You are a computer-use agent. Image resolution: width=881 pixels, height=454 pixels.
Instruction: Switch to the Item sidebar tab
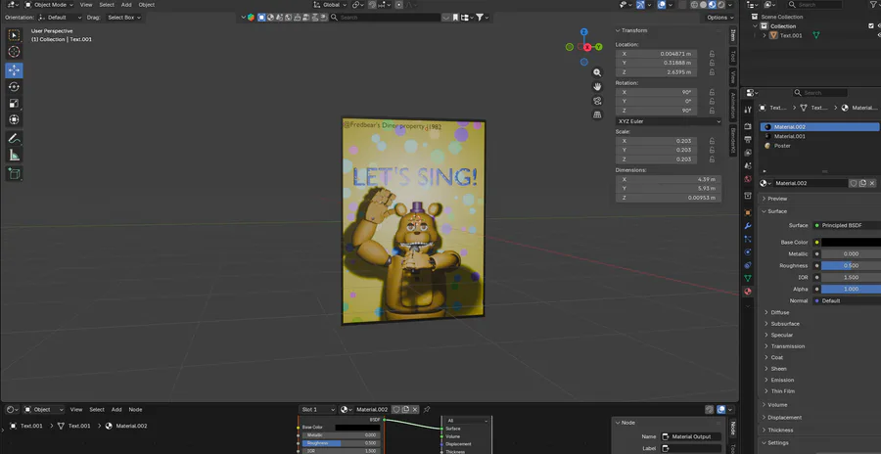732,36
